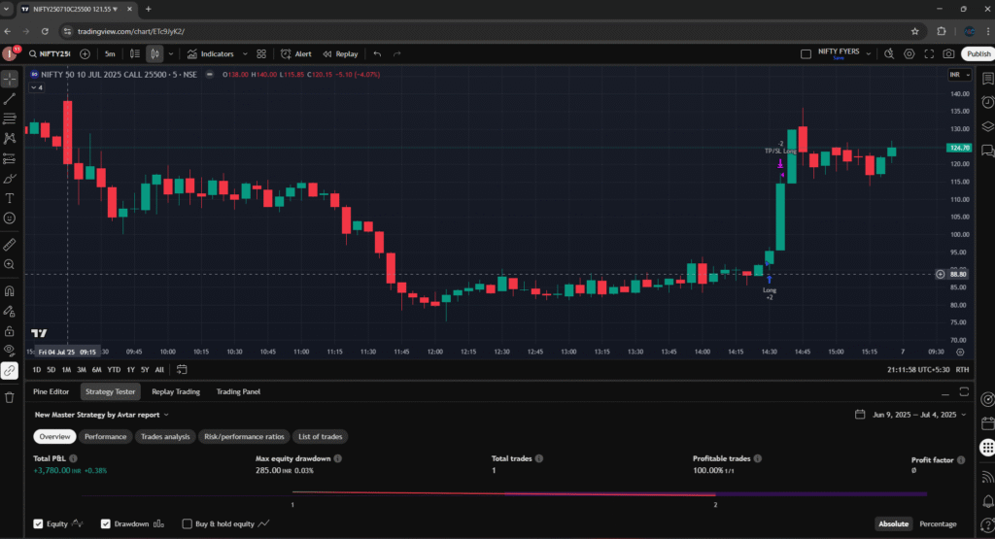Switch to the Pine Editor tab
This screenshot has height=539, width=995.
pyautogui.click(x=51, y=392)
